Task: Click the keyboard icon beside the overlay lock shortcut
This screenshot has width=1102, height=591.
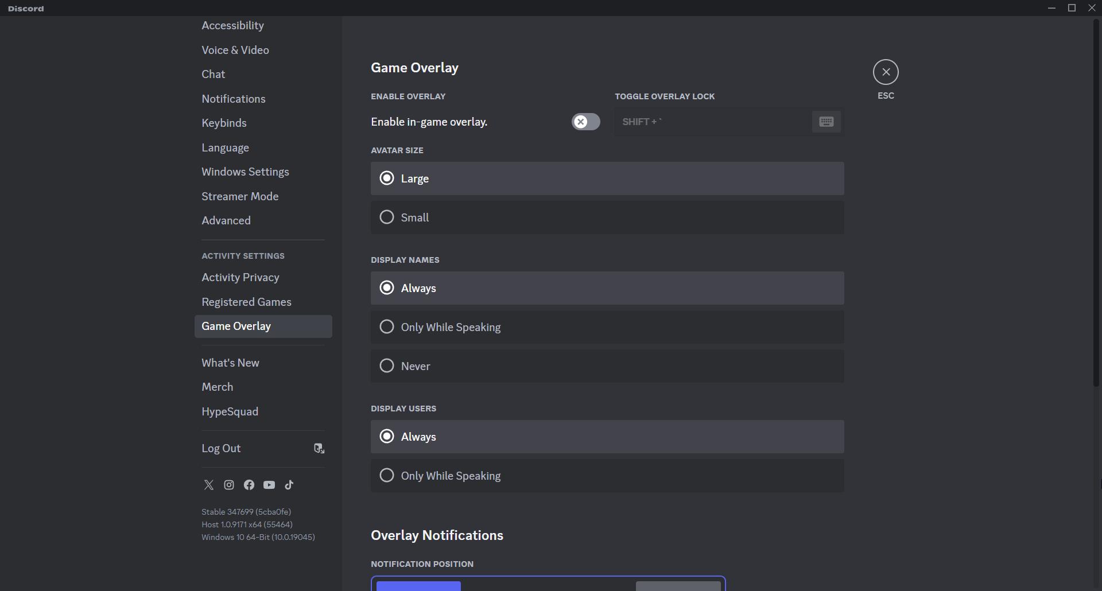Action: [x=826, y=122]
